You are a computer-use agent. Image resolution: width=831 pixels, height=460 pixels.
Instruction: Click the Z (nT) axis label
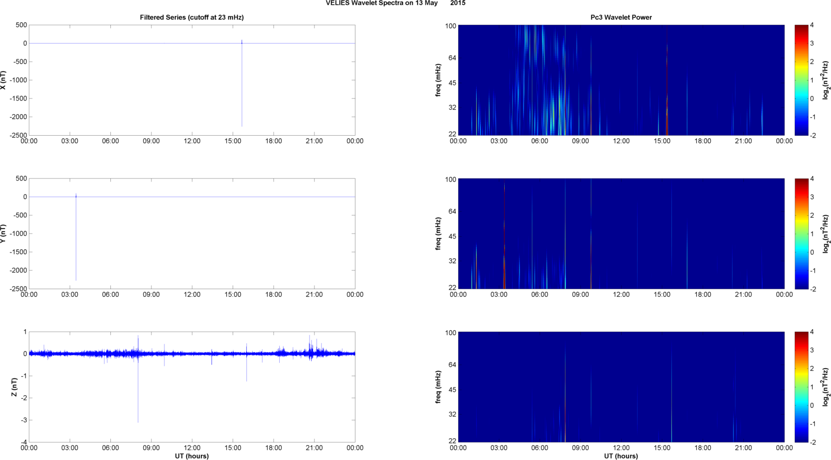(15, 387)
